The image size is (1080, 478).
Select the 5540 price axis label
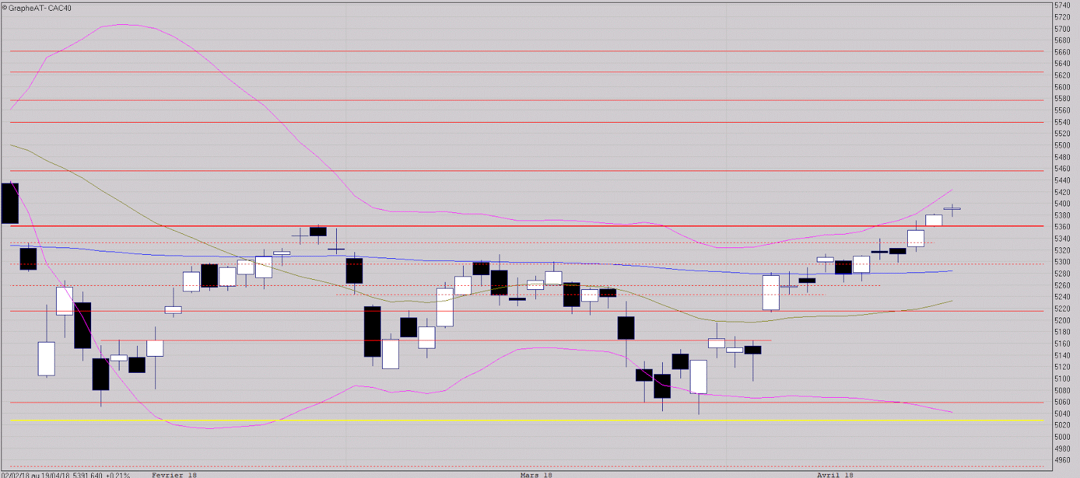coord(1062,122)
